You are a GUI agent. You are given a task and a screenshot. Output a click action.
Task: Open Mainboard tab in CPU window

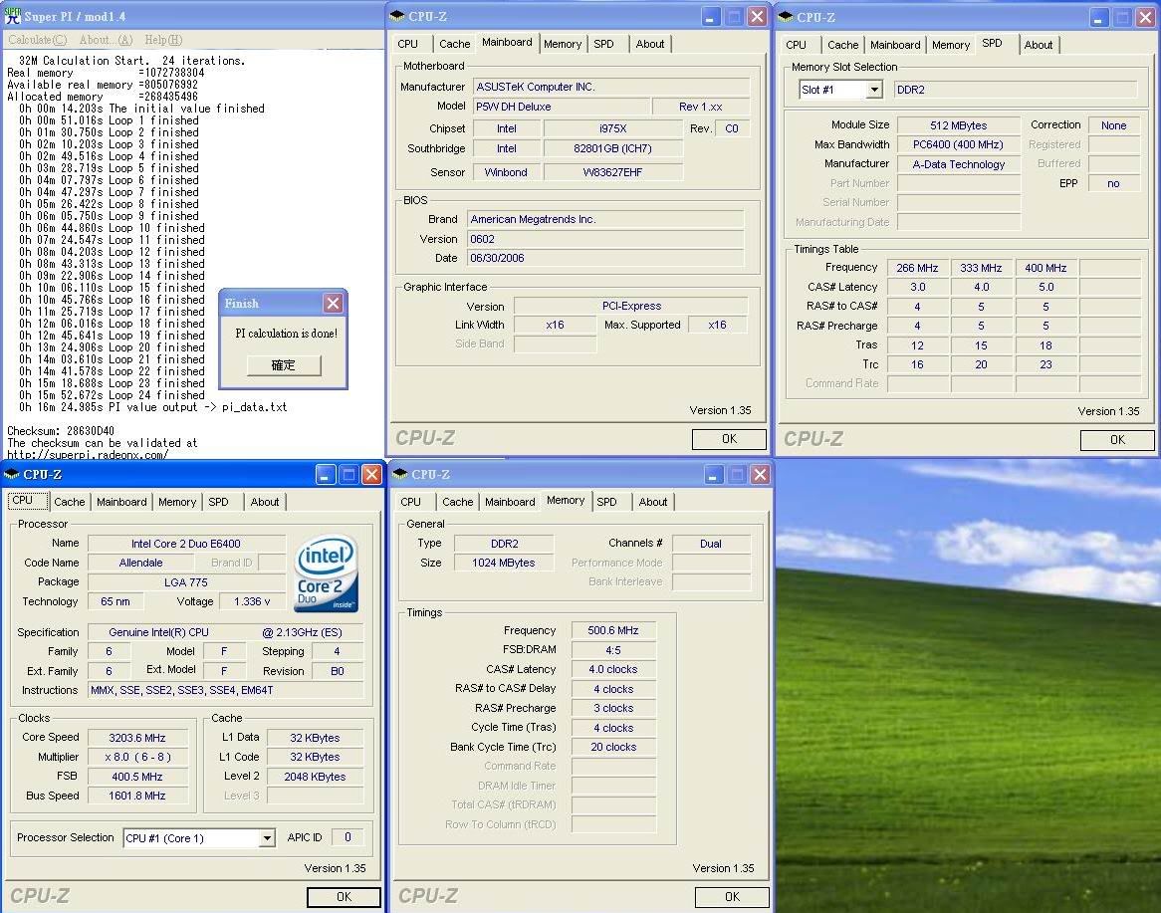pos(121,501)
